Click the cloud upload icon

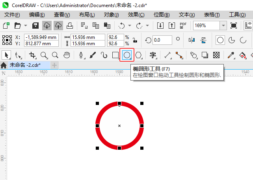coord(58,26)
